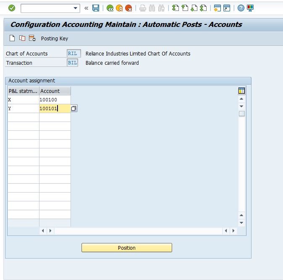The image size is (283, 280).
Task: Click the red Cancel icon
Action: 128,8
